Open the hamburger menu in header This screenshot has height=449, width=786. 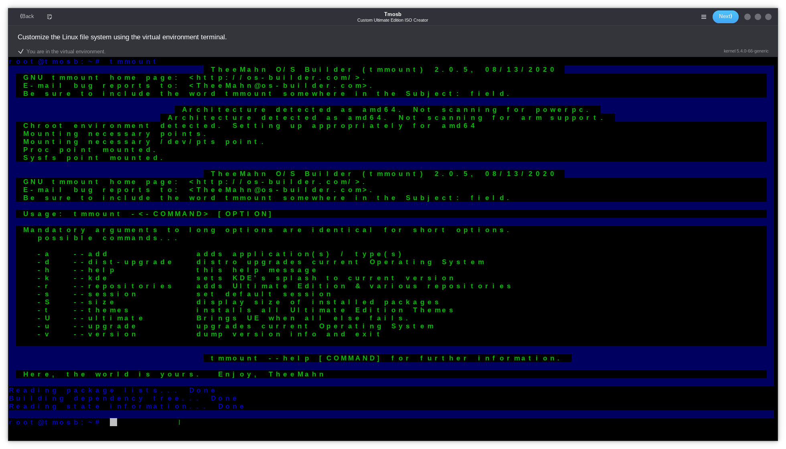click(x=703, y=17)
